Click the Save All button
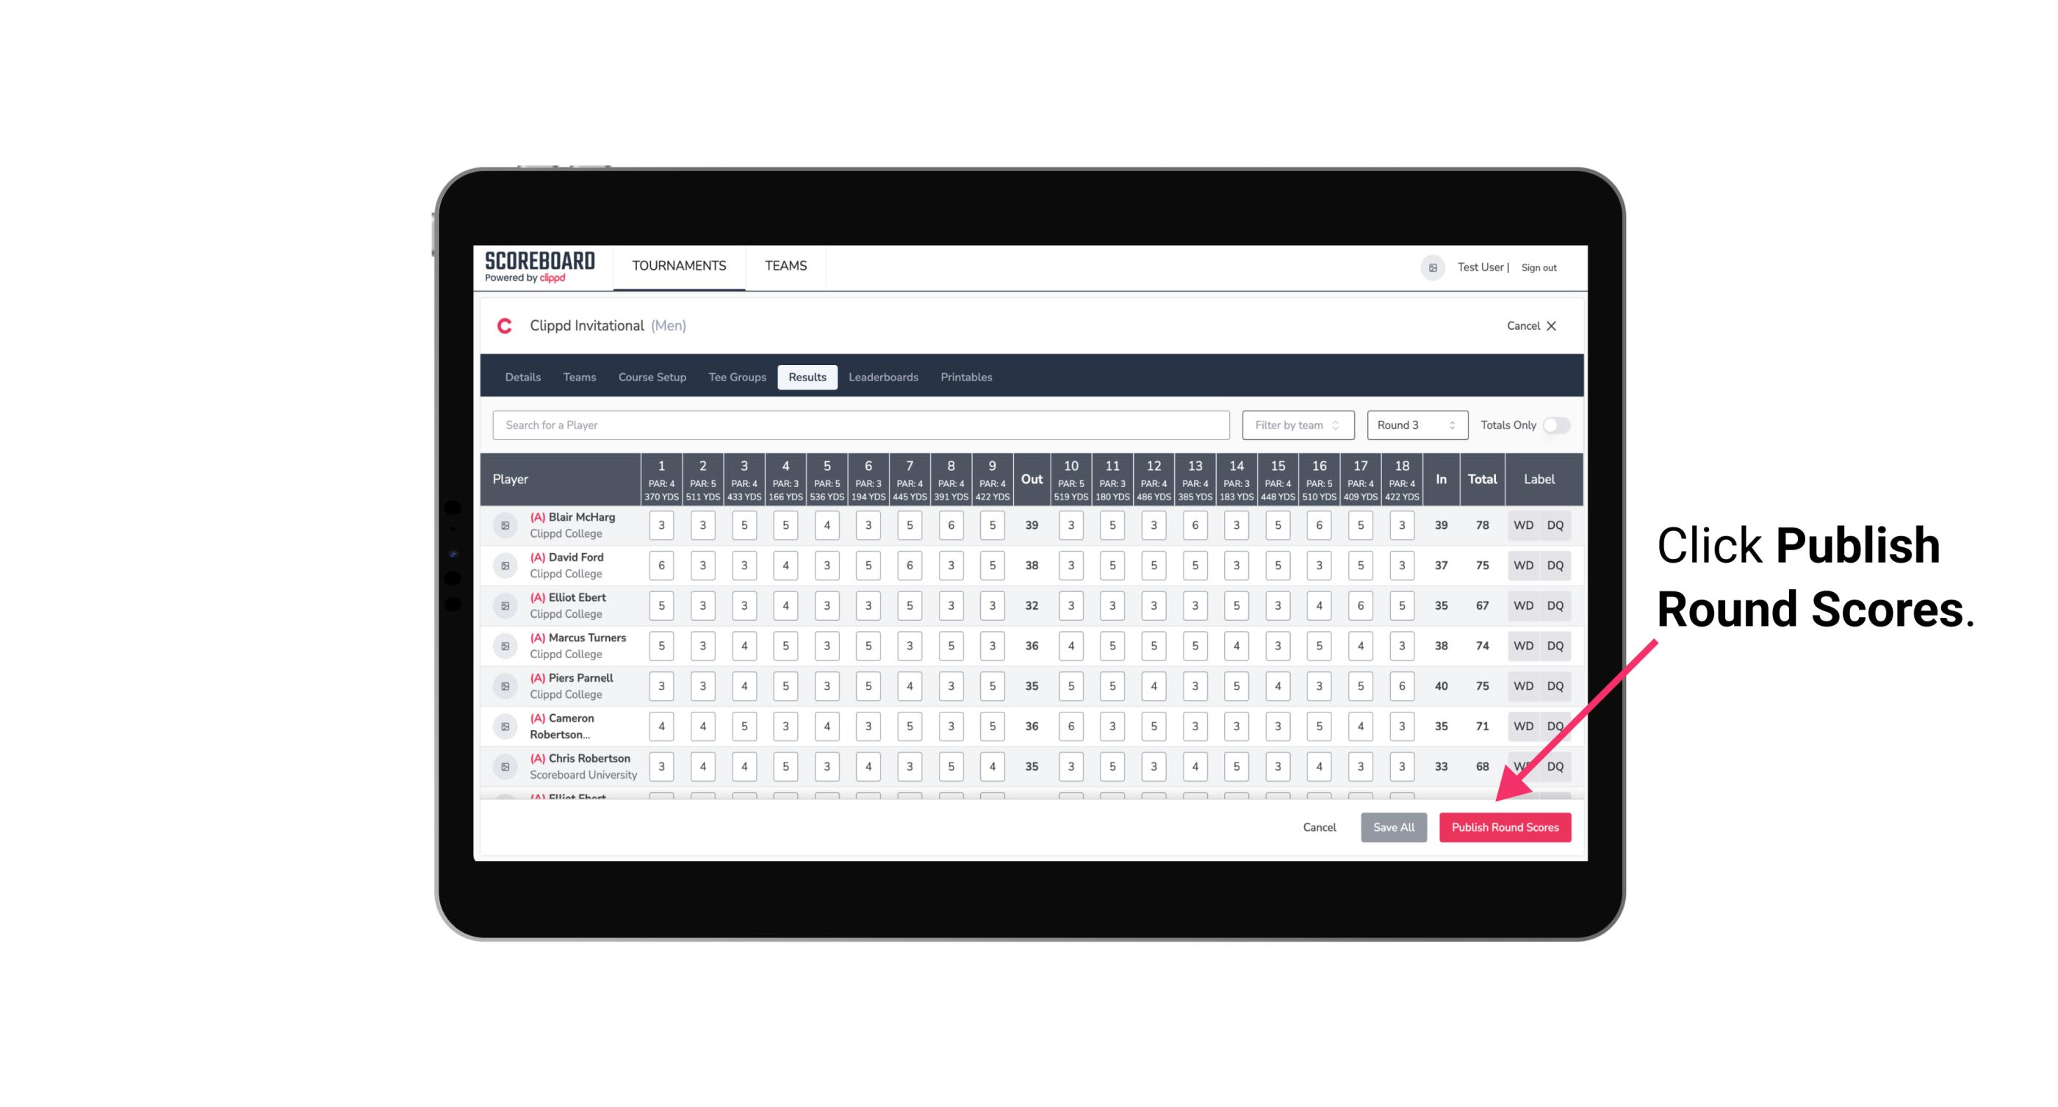The image size is (2058, 1107). 1395,826
